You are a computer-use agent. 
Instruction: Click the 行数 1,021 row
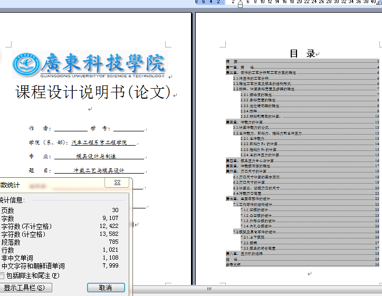coord(60,250)
